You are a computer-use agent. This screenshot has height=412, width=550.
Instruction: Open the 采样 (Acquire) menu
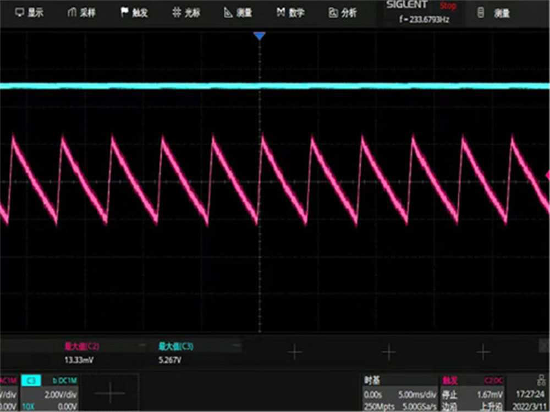[81, 13]
